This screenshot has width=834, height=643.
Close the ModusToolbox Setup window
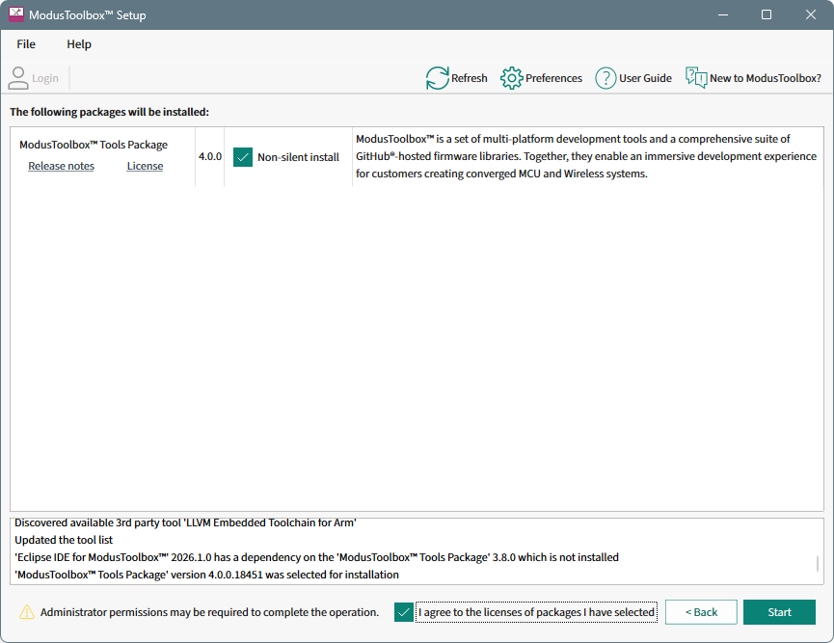point(811,14)
